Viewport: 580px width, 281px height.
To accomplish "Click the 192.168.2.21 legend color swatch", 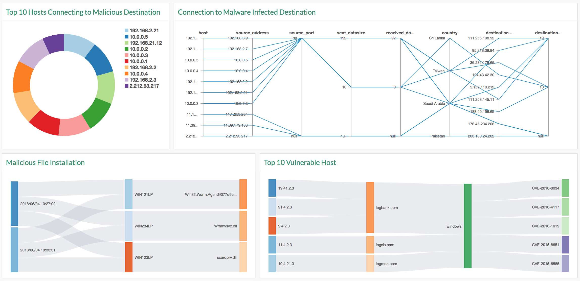I will pyautogui.click(x=126, y=31).
